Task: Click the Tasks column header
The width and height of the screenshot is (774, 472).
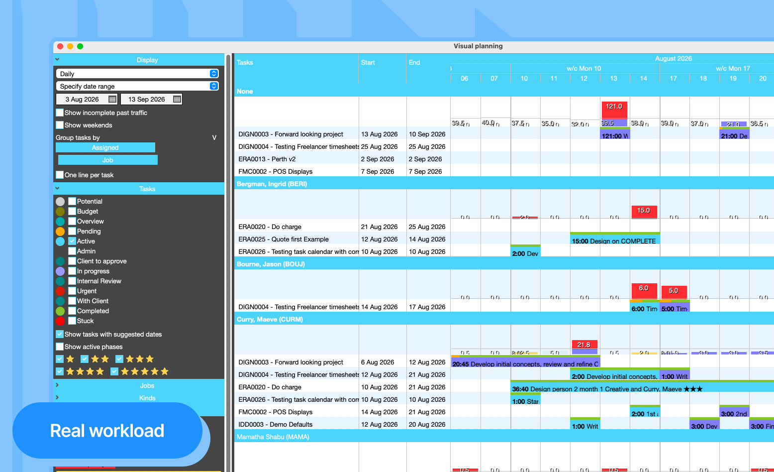Action: (245, 63)
